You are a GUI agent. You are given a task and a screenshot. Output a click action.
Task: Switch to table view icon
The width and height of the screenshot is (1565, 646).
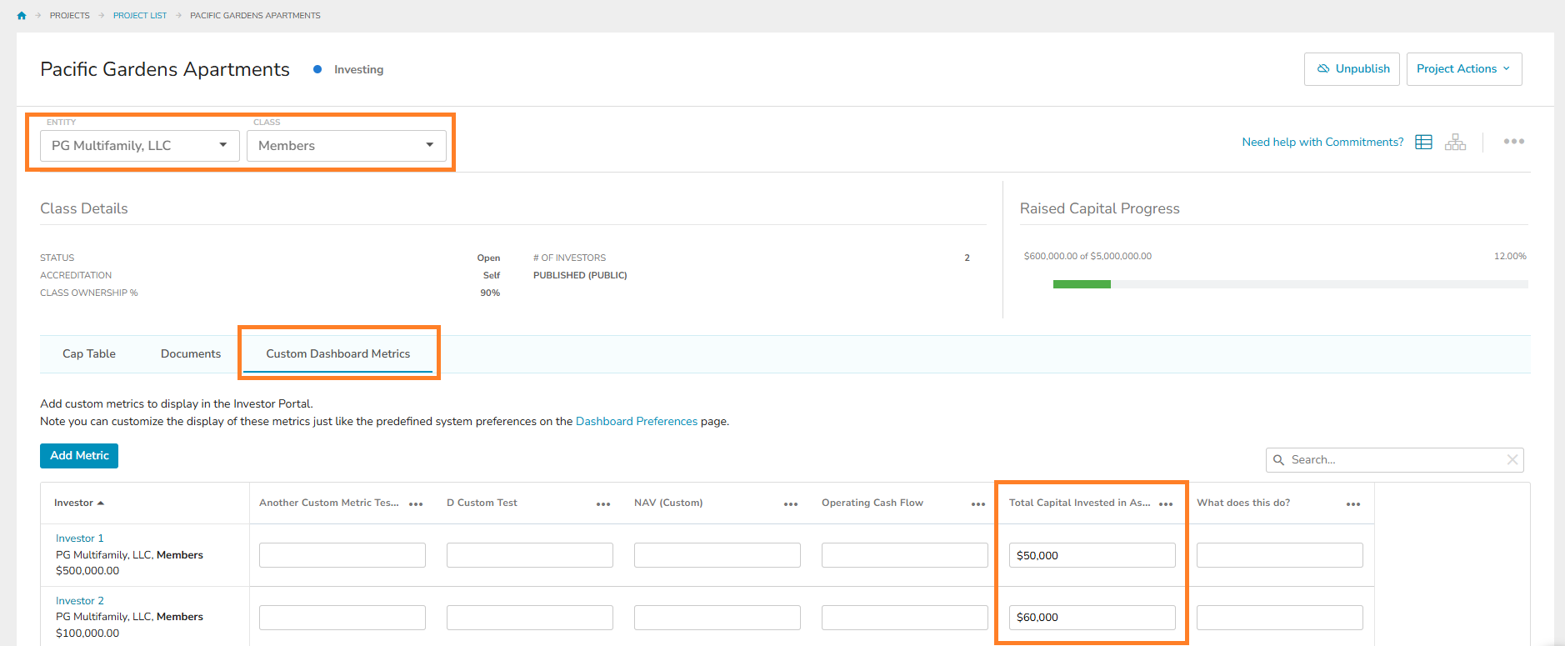click(1423, 143)
